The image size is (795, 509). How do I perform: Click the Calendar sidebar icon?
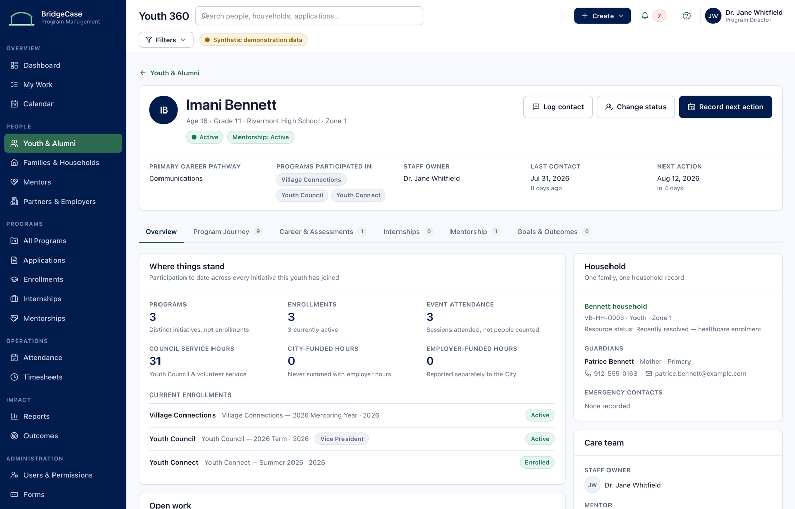pyautogui.click(x=14, y=104)
